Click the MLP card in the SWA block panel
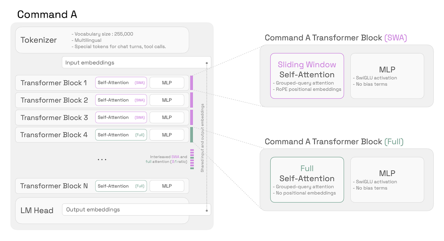 click(x=387, y=76)
